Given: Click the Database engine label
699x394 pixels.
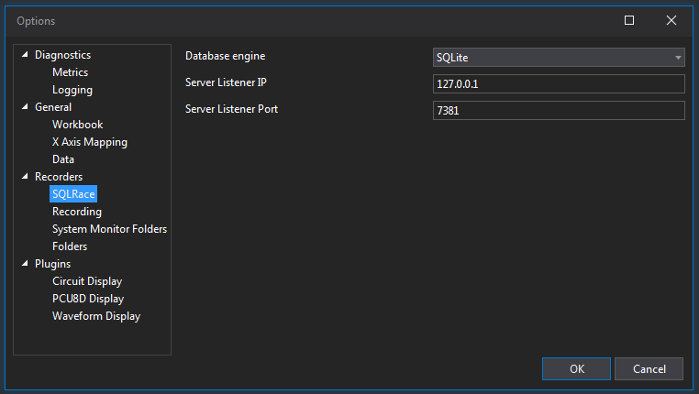Looking at the screenshot, I should 225,56.
